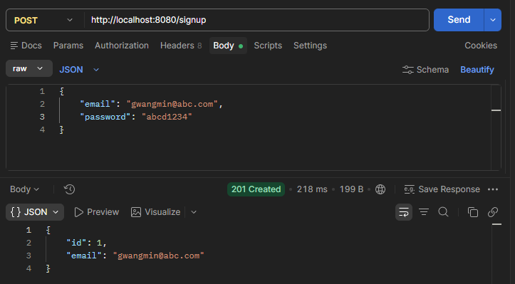This screenshot has height=284, width=515.
Task: Open the Docs section
Action: pos(26,46)
